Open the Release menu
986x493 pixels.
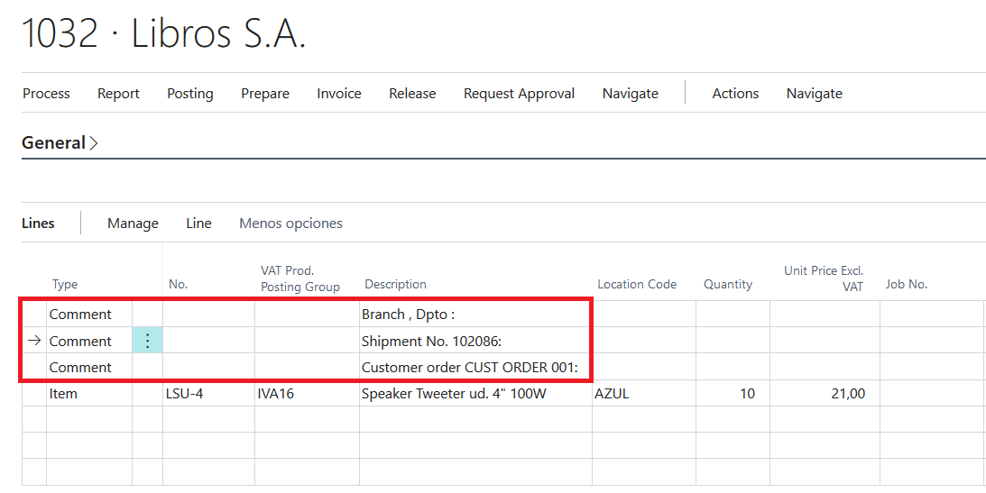click(x=412, y=94)
